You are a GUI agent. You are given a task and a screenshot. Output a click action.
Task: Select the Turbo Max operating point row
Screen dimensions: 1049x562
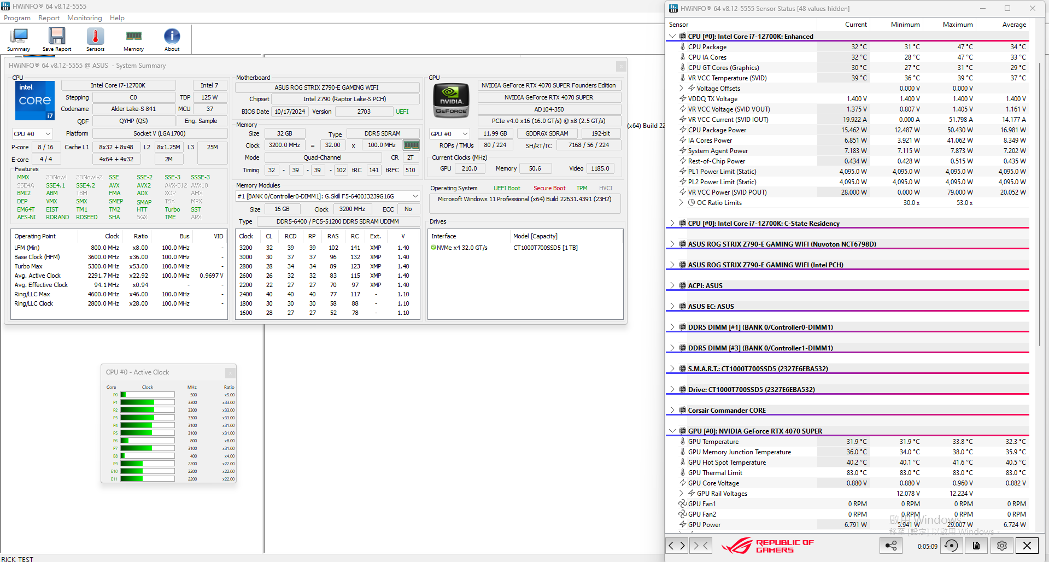(119, 266)
